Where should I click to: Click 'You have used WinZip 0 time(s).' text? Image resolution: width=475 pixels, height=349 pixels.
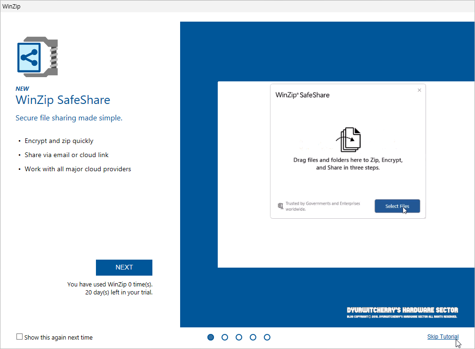click(x=110, y=284)
